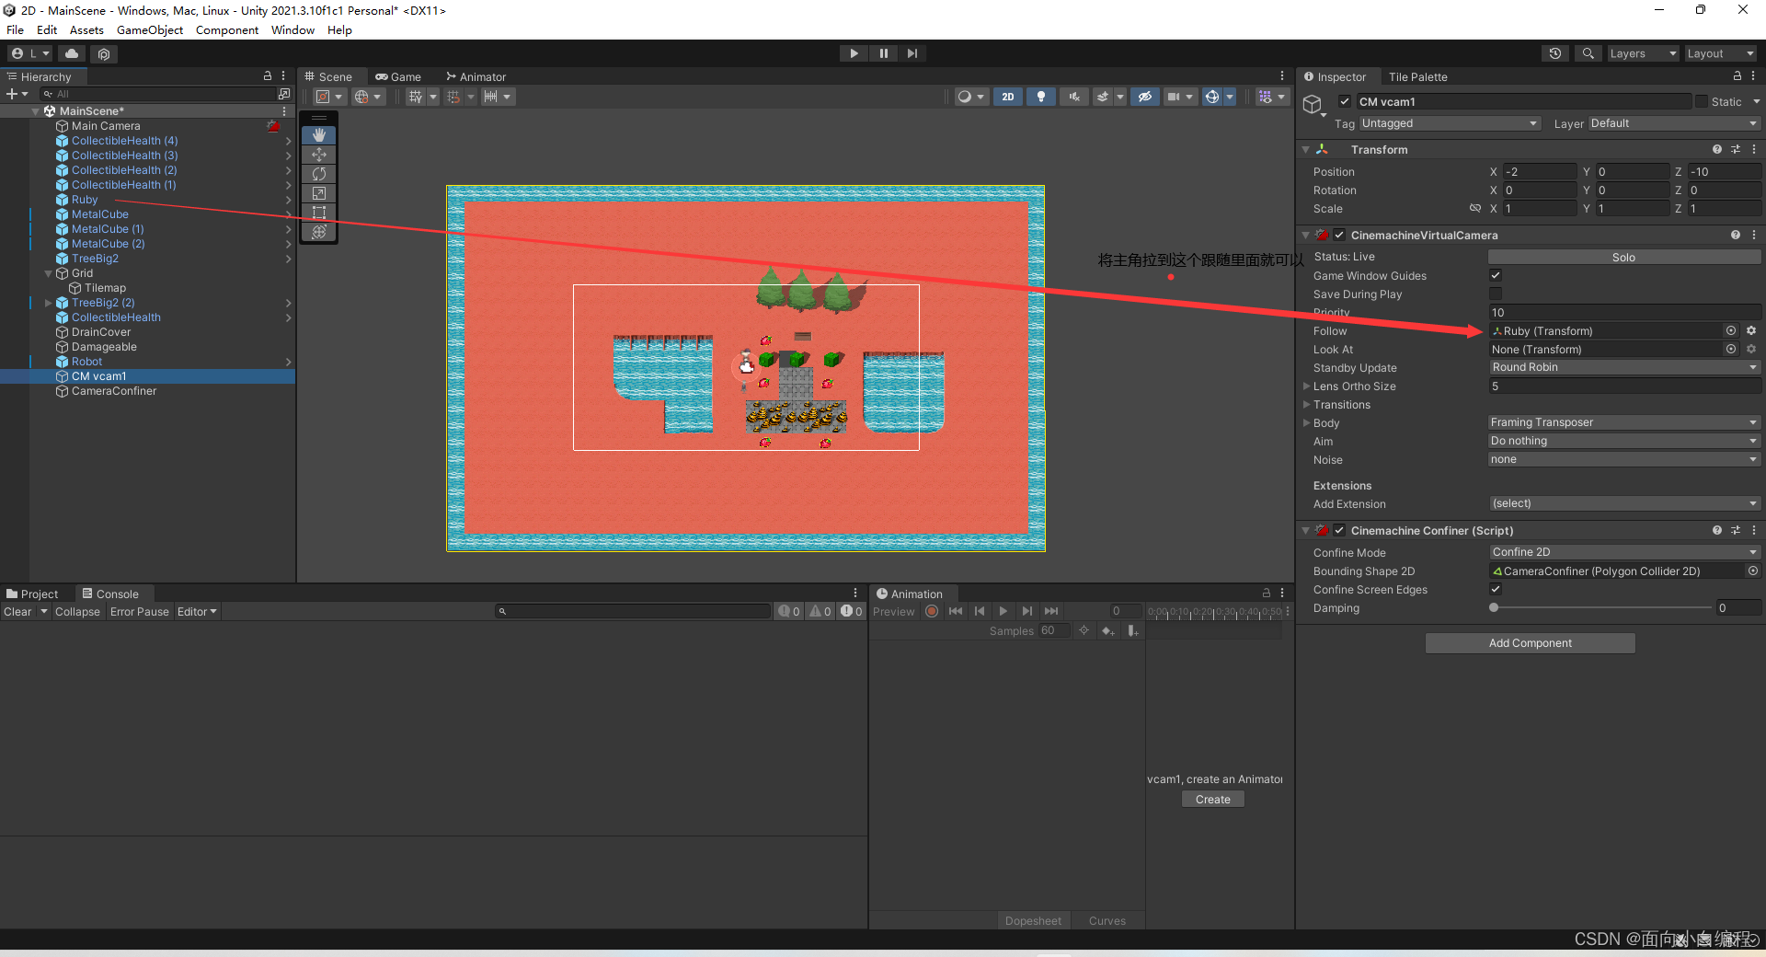Open the Unity cloud services icon
The image size is (1766, 957).
point(72,53)
